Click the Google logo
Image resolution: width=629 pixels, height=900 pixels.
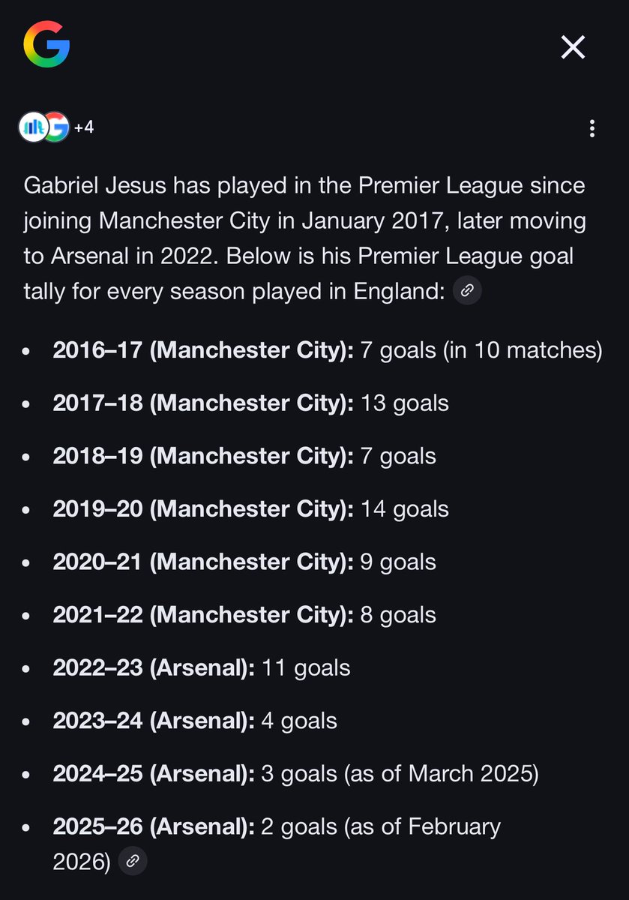pyautogui.click(x=46, y=43)
